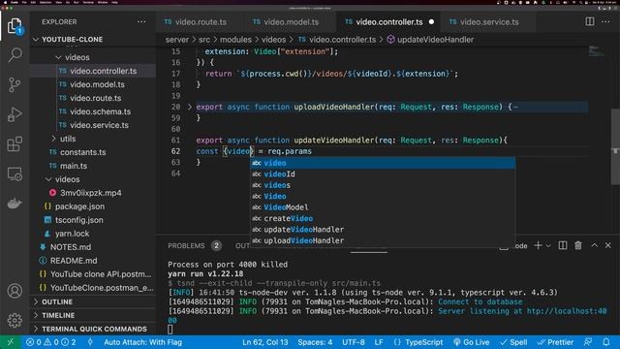Maximize the panel size with the up chevron

[594, 245]
